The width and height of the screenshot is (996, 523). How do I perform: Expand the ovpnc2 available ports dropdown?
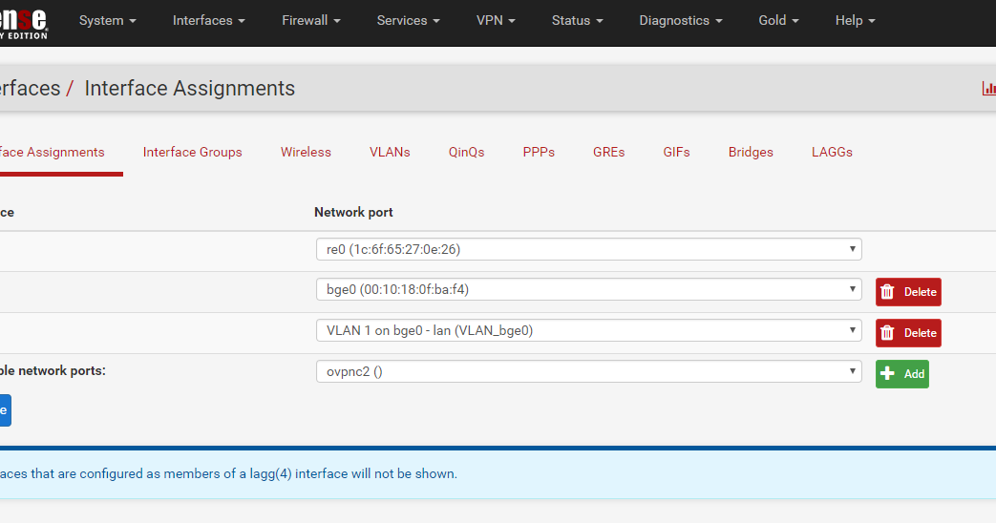pyautogui.click(x=589, y=371)
